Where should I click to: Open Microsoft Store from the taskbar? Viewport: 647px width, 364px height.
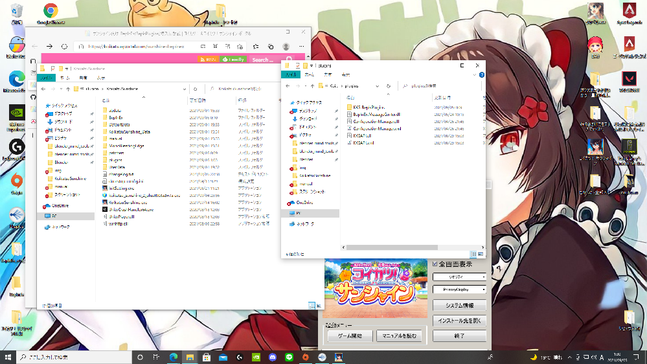(207, 358)
